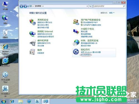Open the 网络和 Internet globe icon
This screenshot has width=139, height=104.
[33, 34]
